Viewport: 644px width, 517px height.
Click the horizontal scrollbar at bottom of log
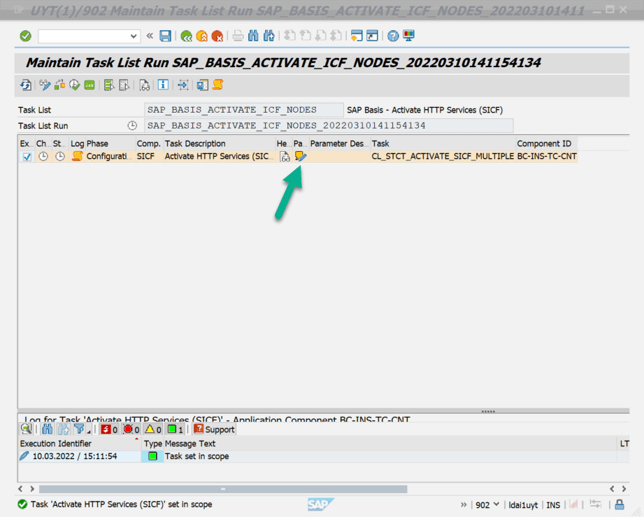click(x=223, y=489)
